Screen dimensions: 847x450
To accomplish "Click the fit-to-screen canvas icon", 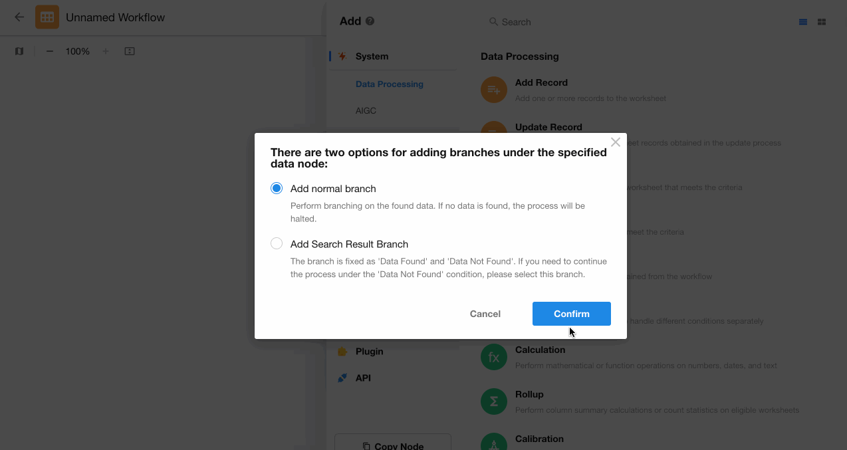I will pyautogui.click(x=130, y=51).
